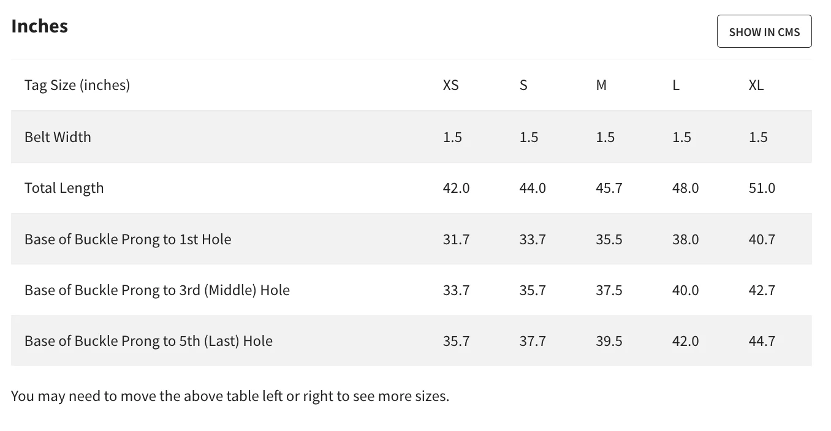This screenshot has width=831, height=431.
Task: Click the Tag Size (inches) label
Action: (77, 85)
